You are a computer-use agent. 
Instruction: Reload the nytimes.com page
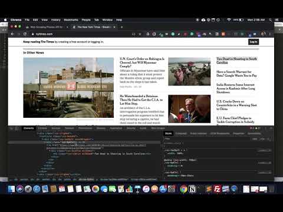click(25, 34)
